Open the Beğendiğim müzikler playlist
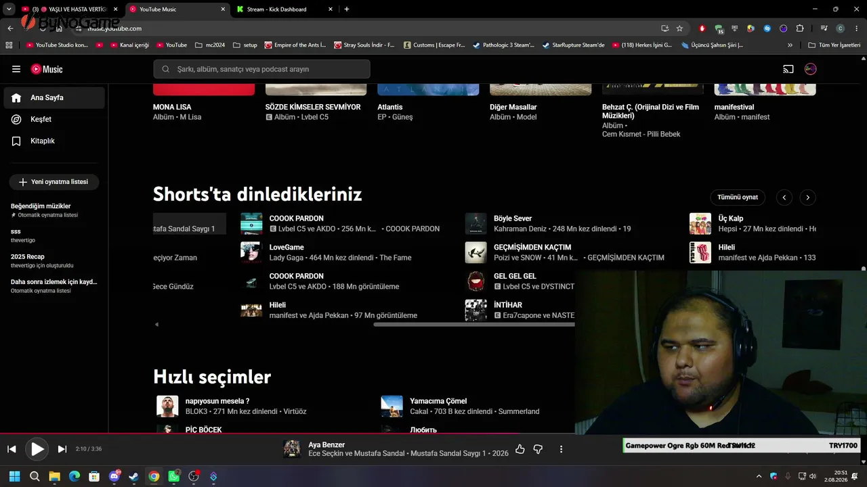Screen dimensions: 867x487 (x=41, y=206)
